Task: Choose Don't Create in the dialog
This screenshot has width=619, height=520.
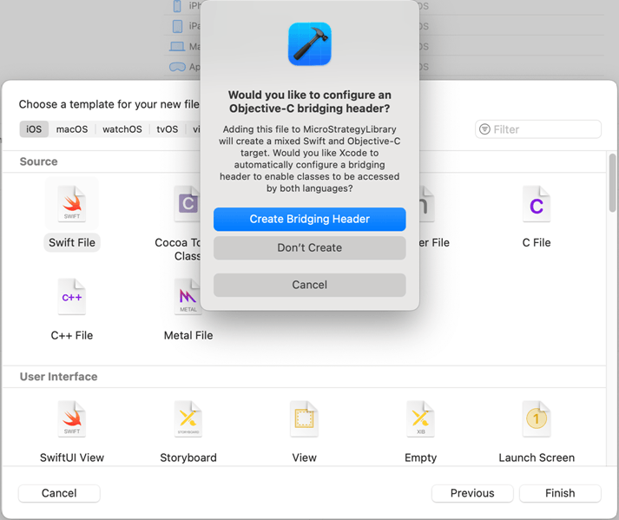Action: (x=309, y=248)
